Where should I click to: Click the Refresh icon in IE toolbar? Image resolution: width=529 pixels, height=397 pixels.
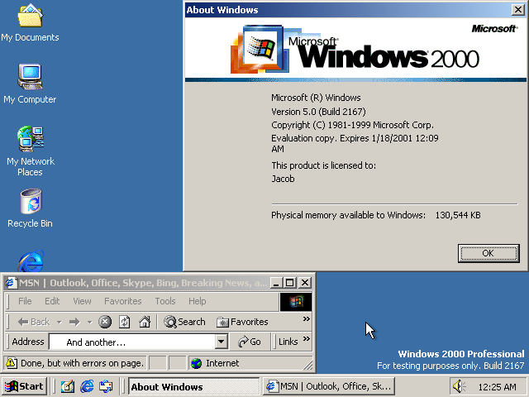click(x=125, y=322)
